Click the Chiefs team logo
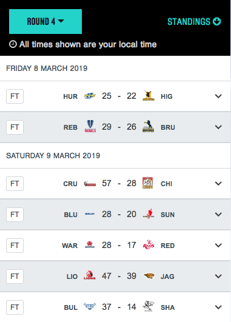The image size is (231, 322). pos(148,183)
